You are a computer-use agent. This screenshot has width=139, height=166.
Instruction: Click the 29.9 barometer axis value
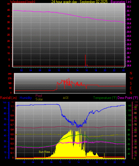(129, 19)
